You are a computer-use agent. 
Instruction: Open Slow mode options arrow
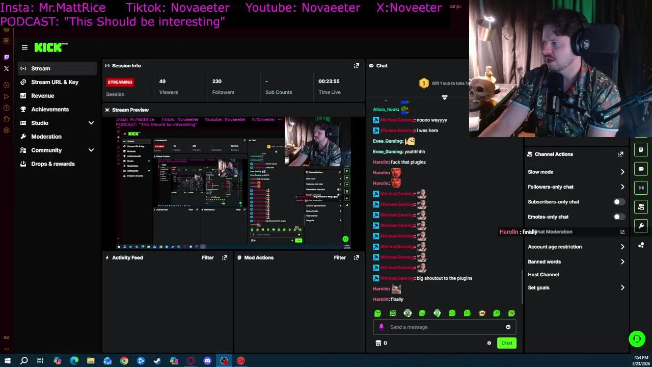622,172
